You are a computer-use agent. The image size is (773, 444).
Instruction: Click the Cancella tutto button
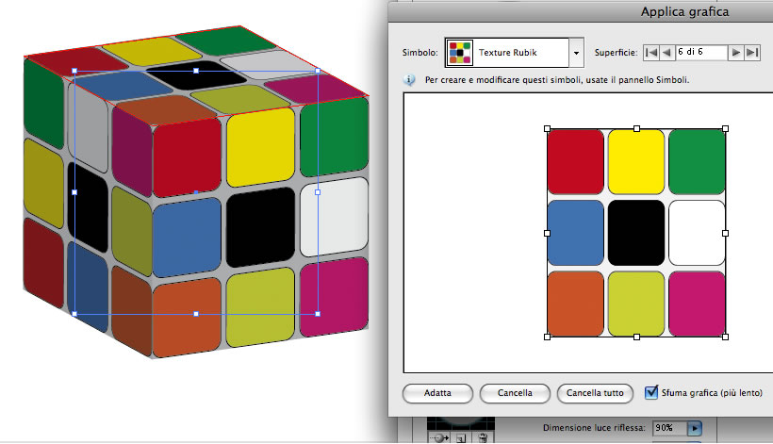click(595, 393)
